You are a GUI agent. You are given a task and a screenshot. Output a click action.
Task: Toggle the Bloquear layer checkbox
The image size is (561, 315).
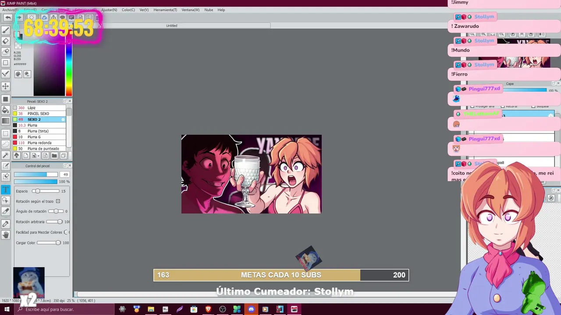pyautogui.click(x=533, y=106)
